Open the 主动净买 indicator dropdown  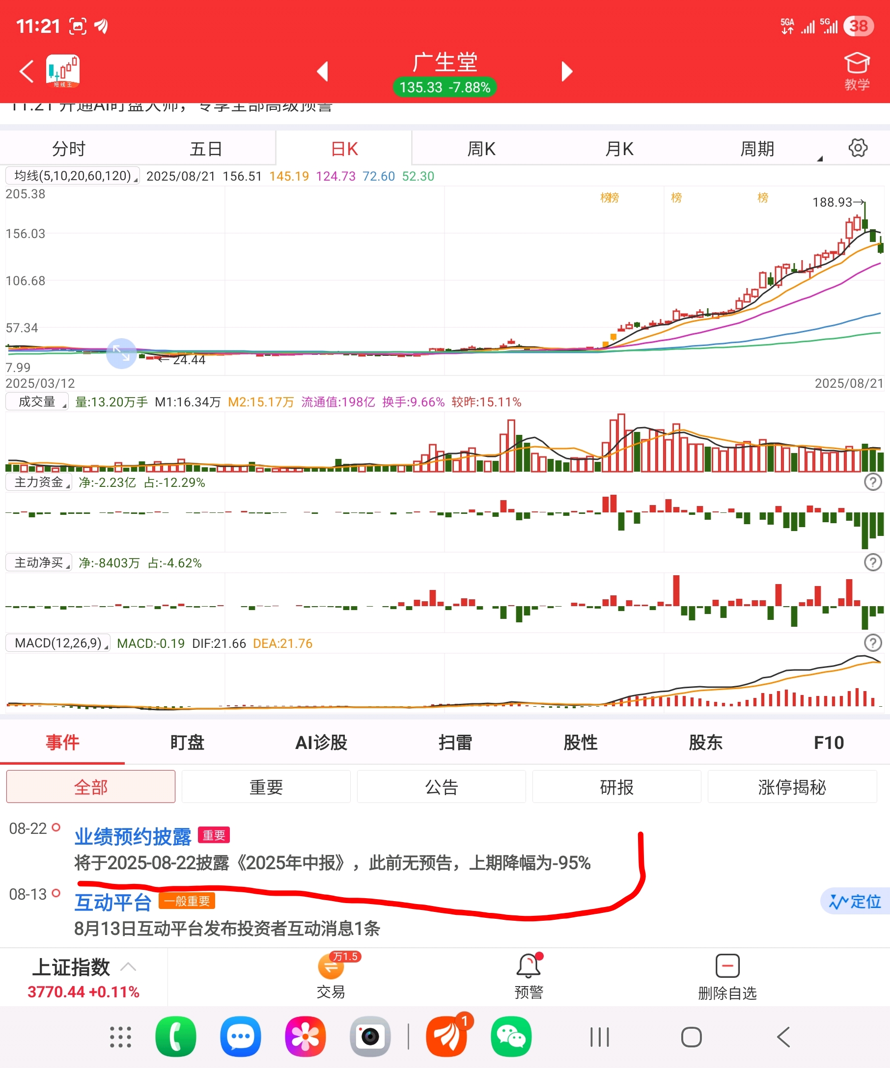click(x=39, y=562)
